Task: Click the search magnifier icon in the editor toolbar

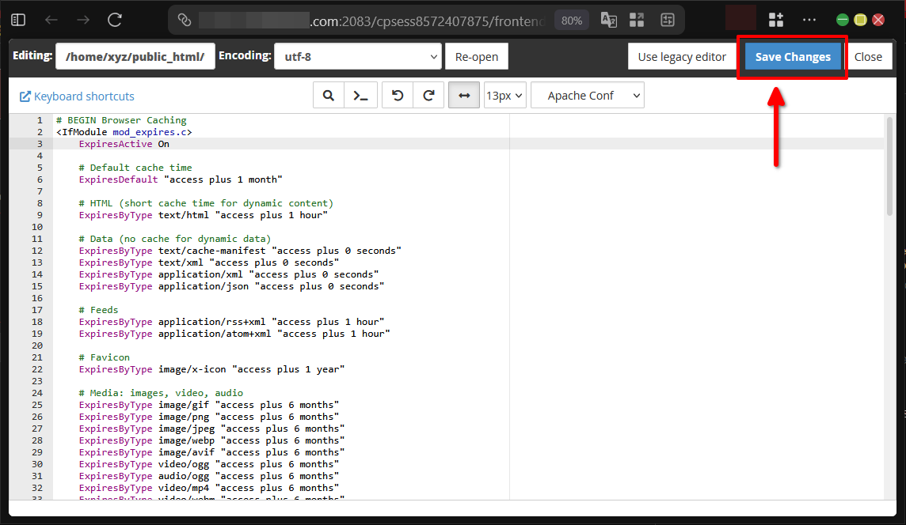Action: [329, 95]
